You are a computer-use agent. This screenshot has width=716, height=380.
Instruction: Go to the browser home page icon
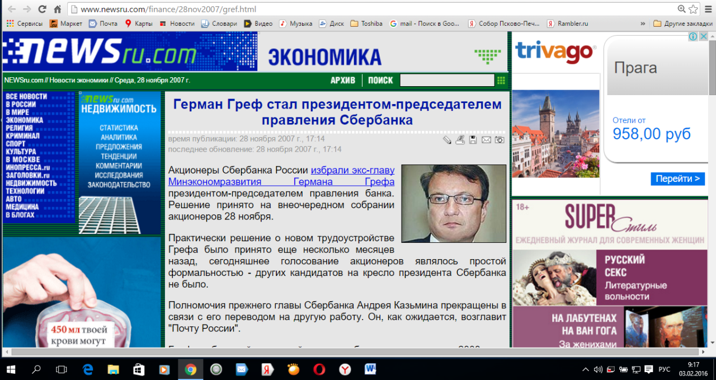click(57, 9)
